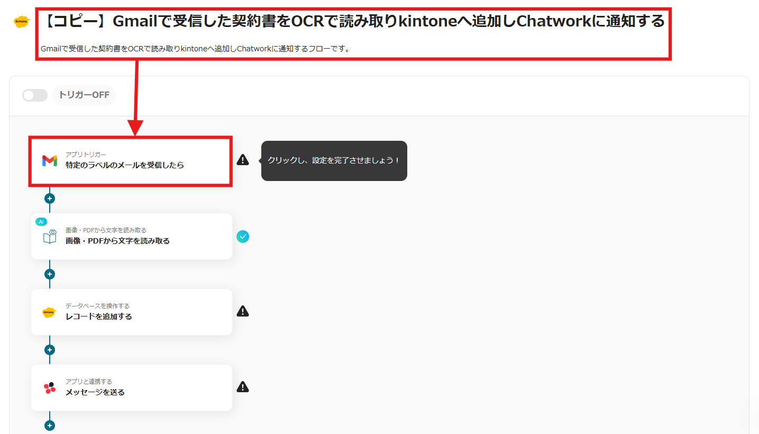Image resolution: width=759 pixels, height=434 pixels.
Task: Click the warning icon next to the Gmail trigger
Action: (x=243, y=160)
